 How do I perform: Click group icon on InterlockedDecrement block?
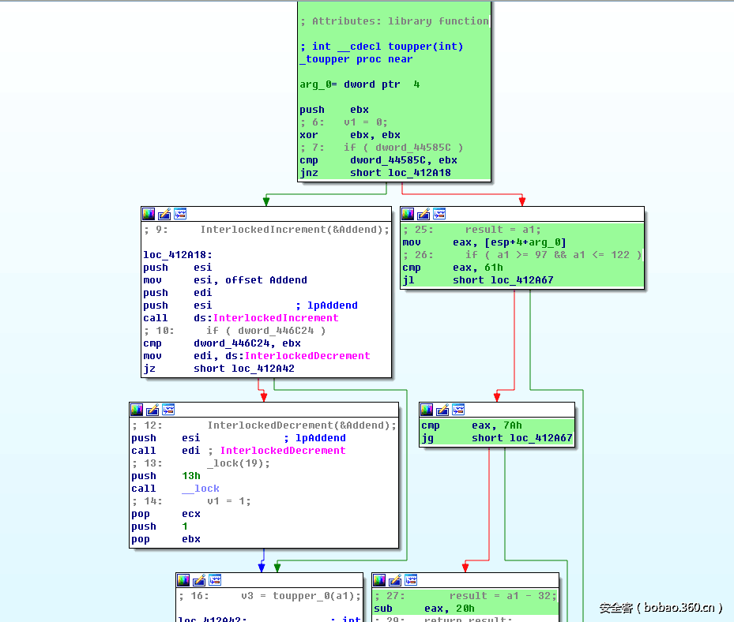click(x=168, y=410)
